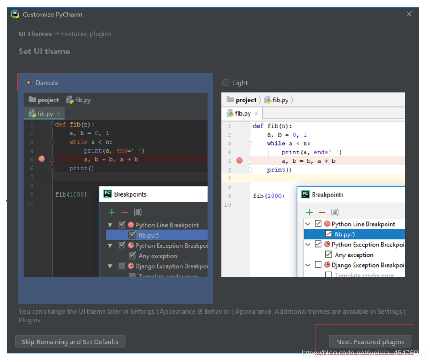Toggle Any exception checkbox in Light preview

[x=328, y=255]
